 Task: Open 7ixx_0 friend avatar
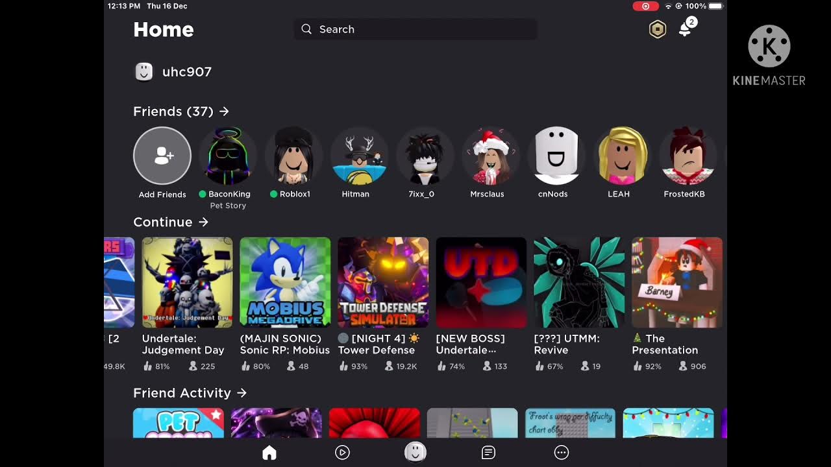(x=425, y=156)
